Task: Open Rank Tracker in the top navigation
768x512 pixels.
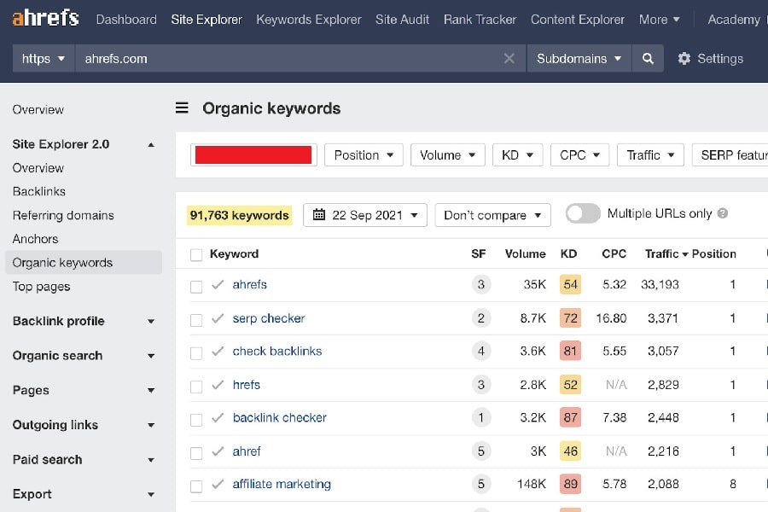Action: click(480, 20)
